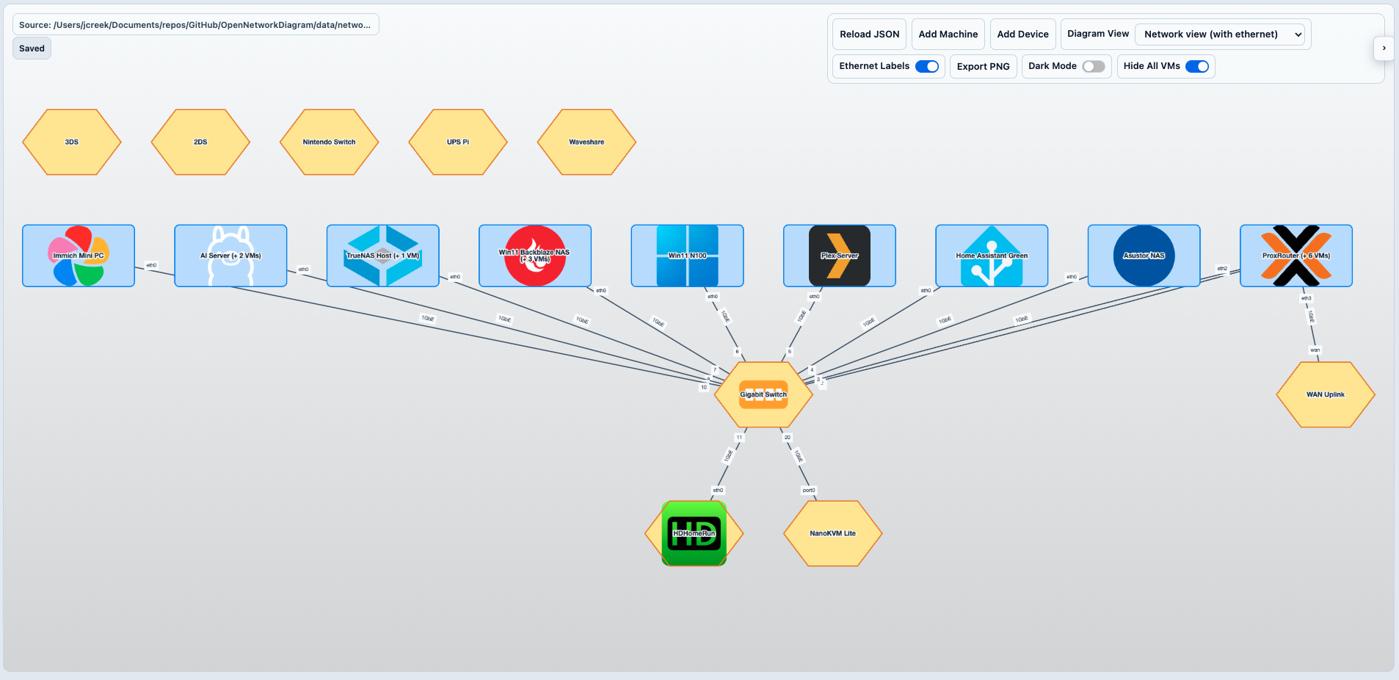
Task: Click the wan label above WAN Uplink
Action: pos(1315,350)
